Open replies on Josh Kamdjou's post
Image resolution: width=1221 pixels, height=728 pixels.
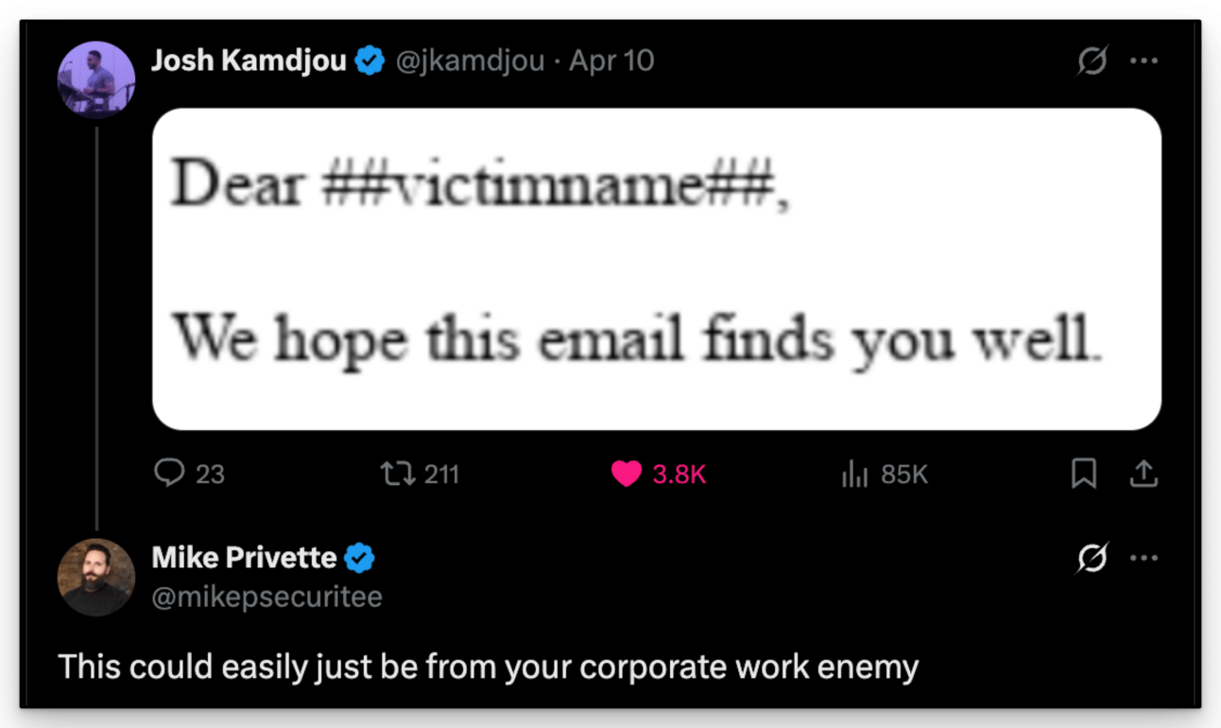(x=189, y=473)
